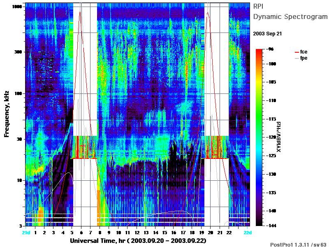Click the red fce curve peak near hour 6
This screenshot has width=329, height=247.
pos(80,12)
